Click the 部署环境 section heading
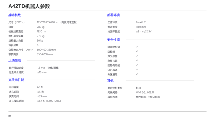The image size is (215, 121). tap(113, 15)
